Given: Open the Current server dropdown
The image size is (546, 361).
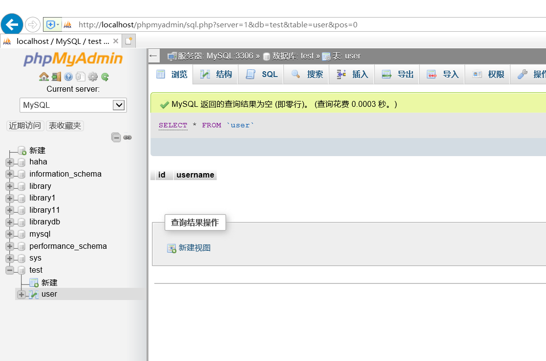Looking at the screenshot, I should click(72, 105).
